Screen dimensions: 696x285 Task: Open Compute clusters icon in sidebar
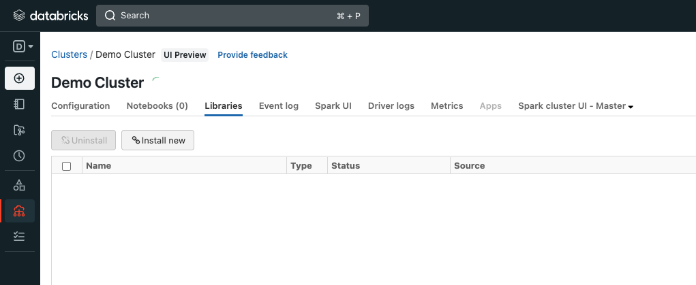(x=19, y=211)
